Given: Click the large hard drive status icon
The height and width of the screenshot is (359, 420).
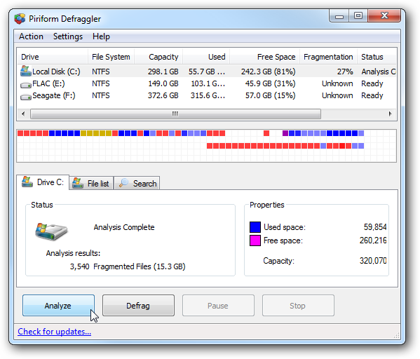Looking at the screenshot, I should click(51, 231).
